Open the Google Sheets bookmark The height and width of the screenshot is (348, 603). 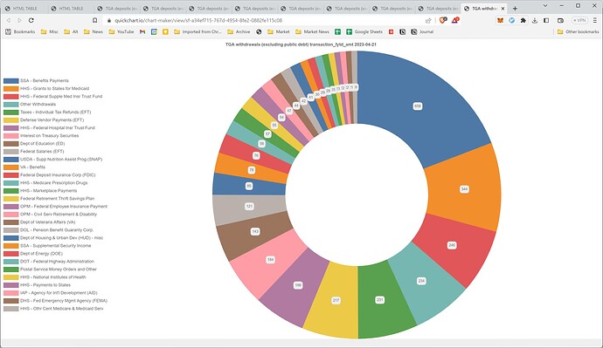point(364,32)
